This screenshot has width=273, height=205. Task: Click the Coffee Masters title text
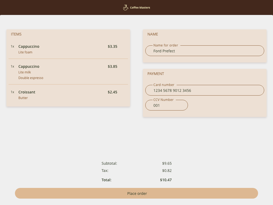(140, 7)
